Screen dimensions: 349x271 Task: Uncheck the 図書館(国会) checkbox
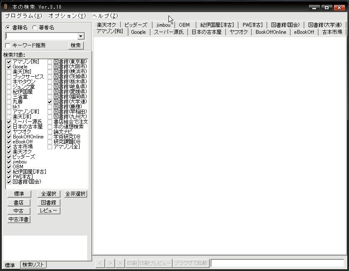tap(9, 182)
